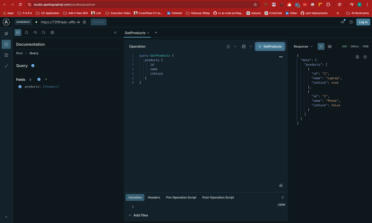
Task: Click the Publish button
Action: [x=99, y=22]
